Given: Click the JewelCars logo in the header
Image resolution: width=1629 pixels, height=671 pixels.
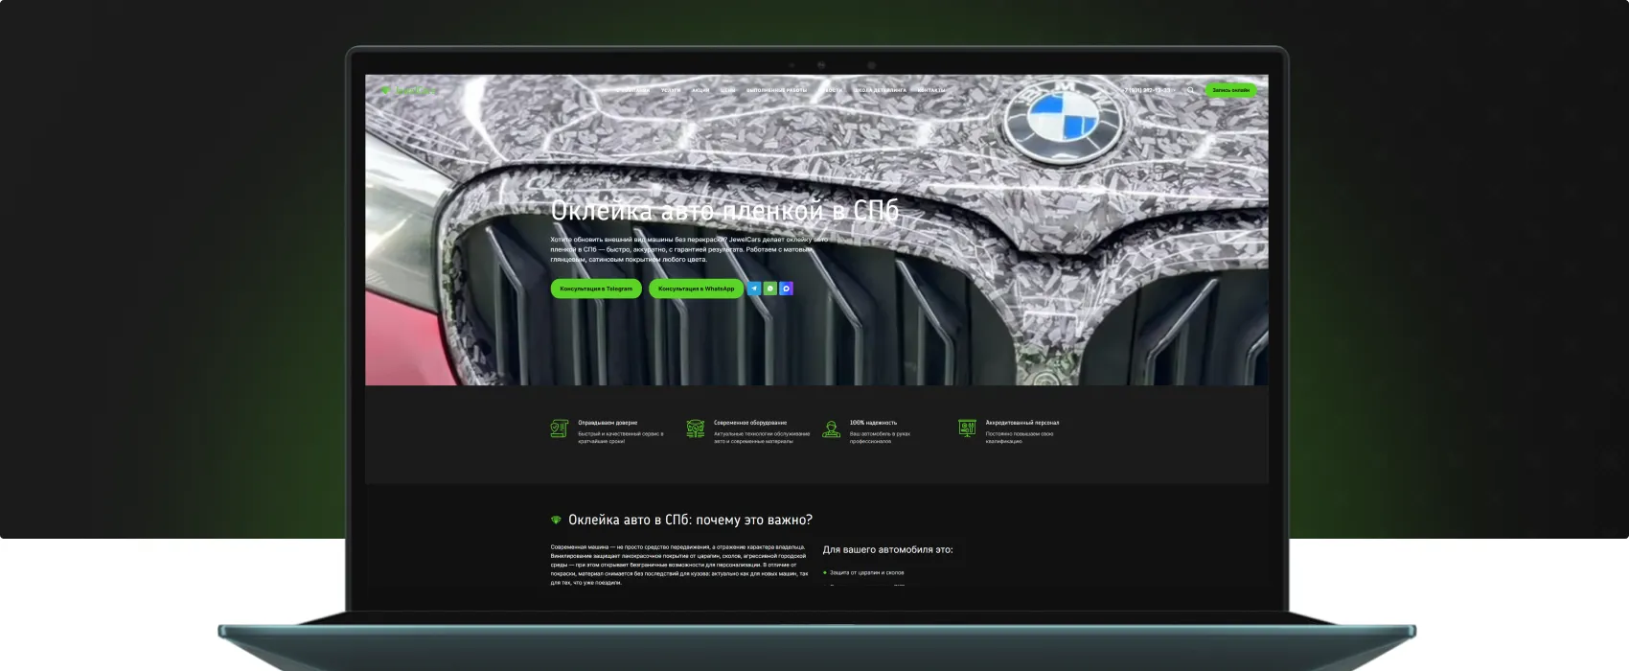Looking at the screenshot, I should tap(408, 90).
